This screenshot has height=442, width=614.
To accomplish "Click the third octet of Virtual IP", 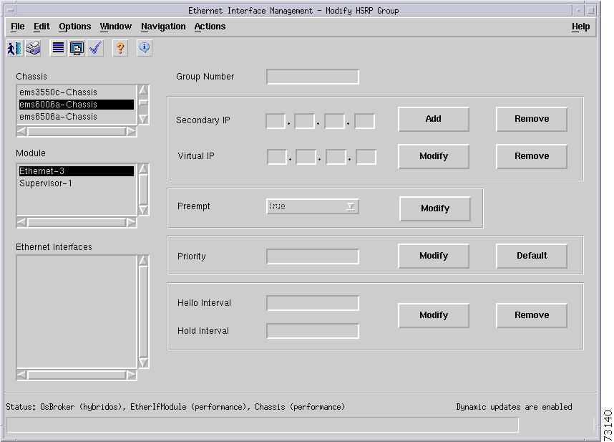I will point(336,157).
